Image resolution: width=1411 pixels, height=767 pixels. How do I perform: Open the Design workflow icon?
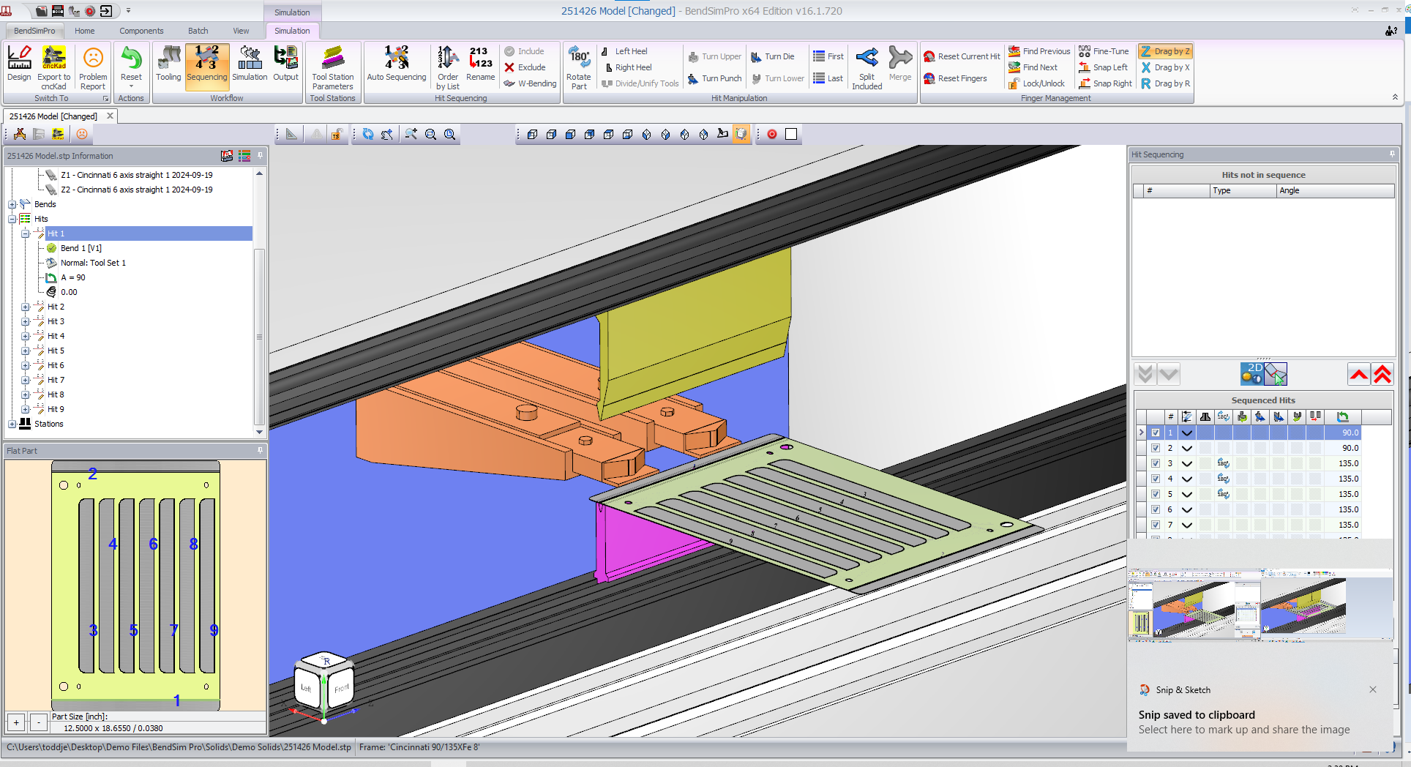(x=19, y=64)
